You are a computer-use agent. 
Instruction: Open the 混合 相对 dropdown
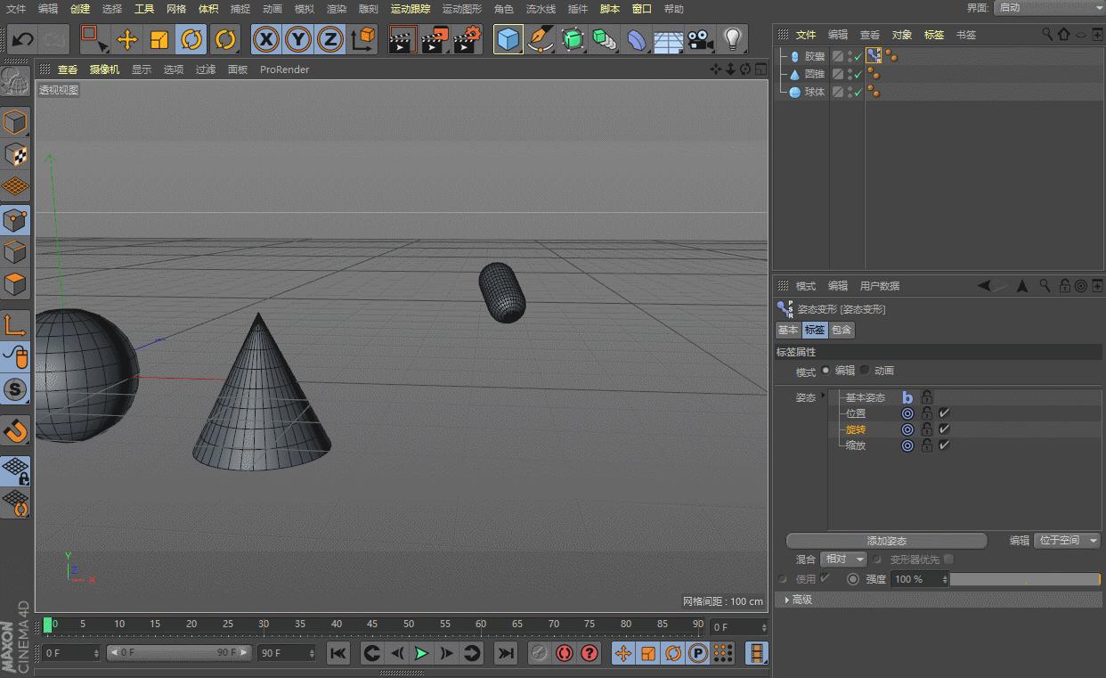[x=842, y=560]
